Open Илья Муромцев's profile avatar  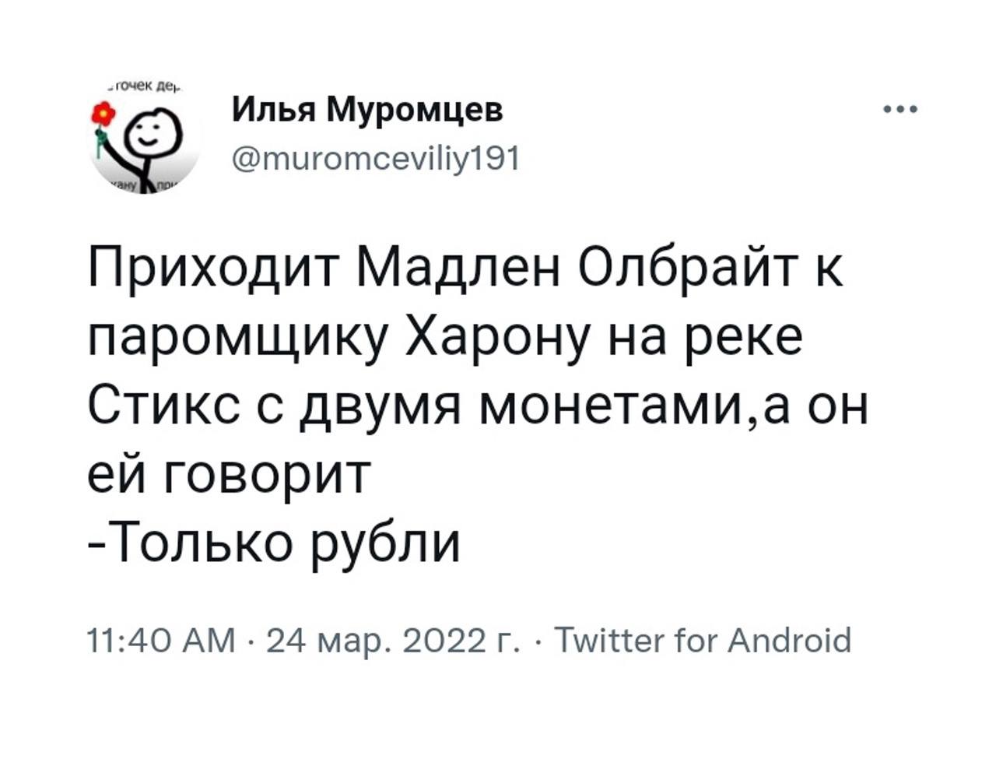pyautogui.click(x=143, y=137)
